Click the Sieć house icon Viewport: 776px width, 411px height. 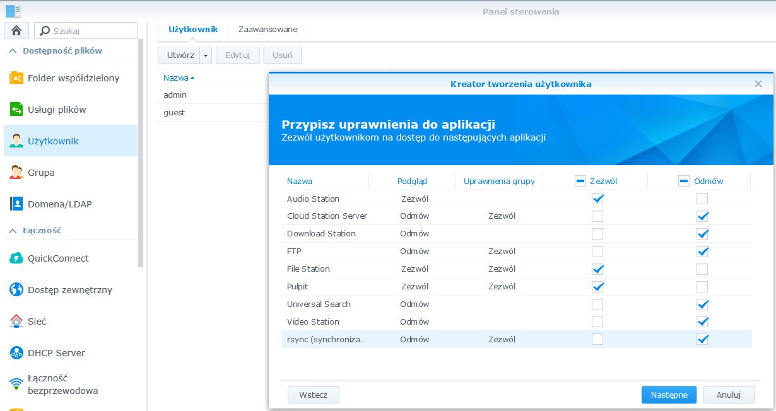(16, 321)
